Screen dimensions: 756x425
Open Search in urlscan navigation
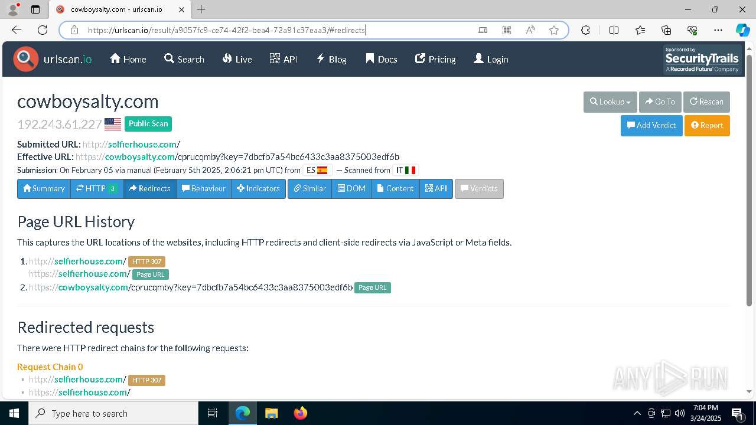tap(184, 59)
